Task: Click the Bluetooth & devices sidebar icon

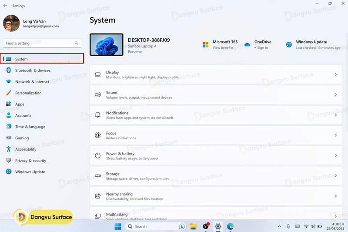Action: [x=8, y=71]
